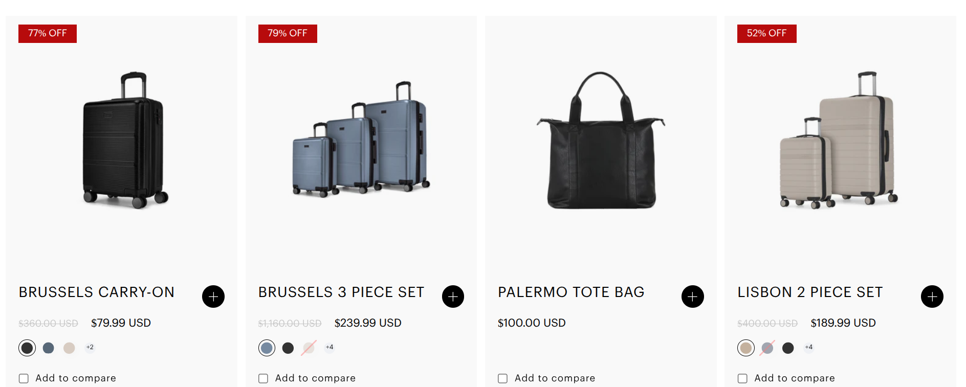
Task: Select blue color swatch for Brussels Carry-On
Action: pos(49,348)
